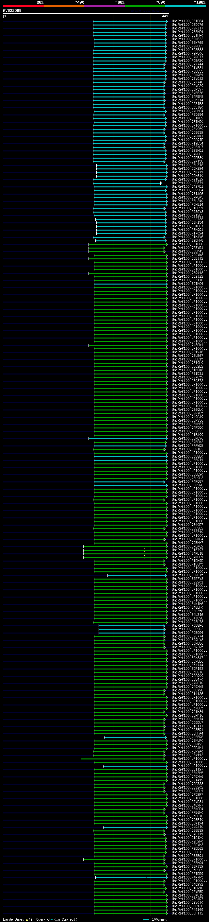Image resolution: width=209 pixels, height=922 pixels.
Task: Click the cyan alignment bar for UniRef100_B5TMC4
Action: pyautogui.click(x=131, y=284)
